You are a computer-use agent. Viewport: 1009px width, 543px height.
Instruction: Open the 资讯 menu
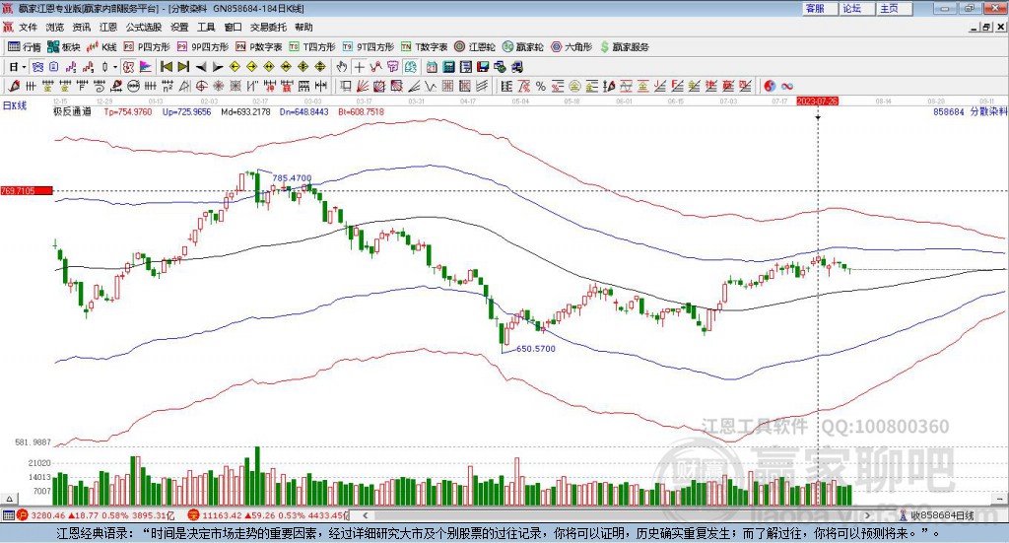pyautogui.click(x=81, y=27)
